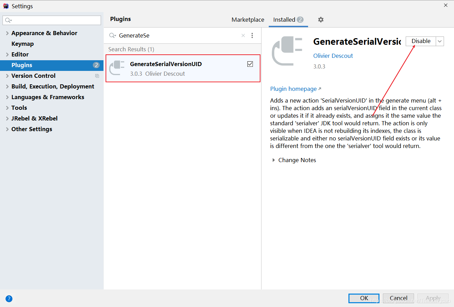Click the settings search field magnifier icon

[x=8, y=20]
